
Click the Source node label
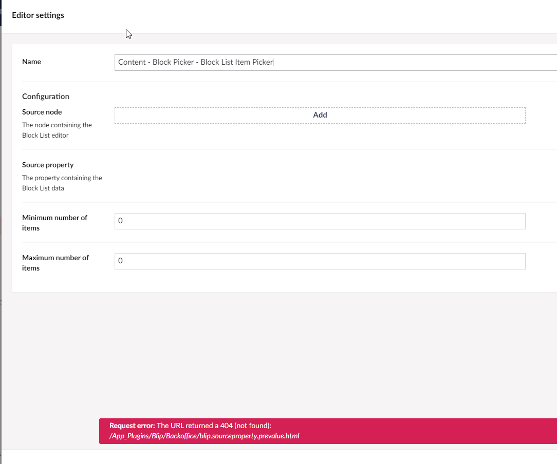coord(42,112)
